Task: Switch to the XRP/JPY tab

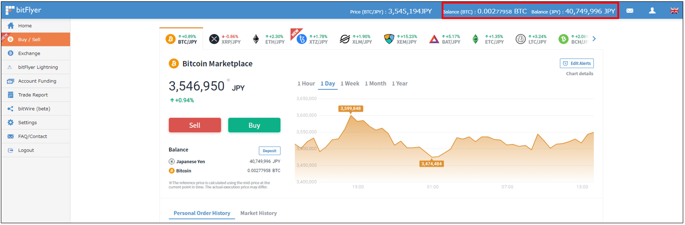Action: click(x=225, y=39)
